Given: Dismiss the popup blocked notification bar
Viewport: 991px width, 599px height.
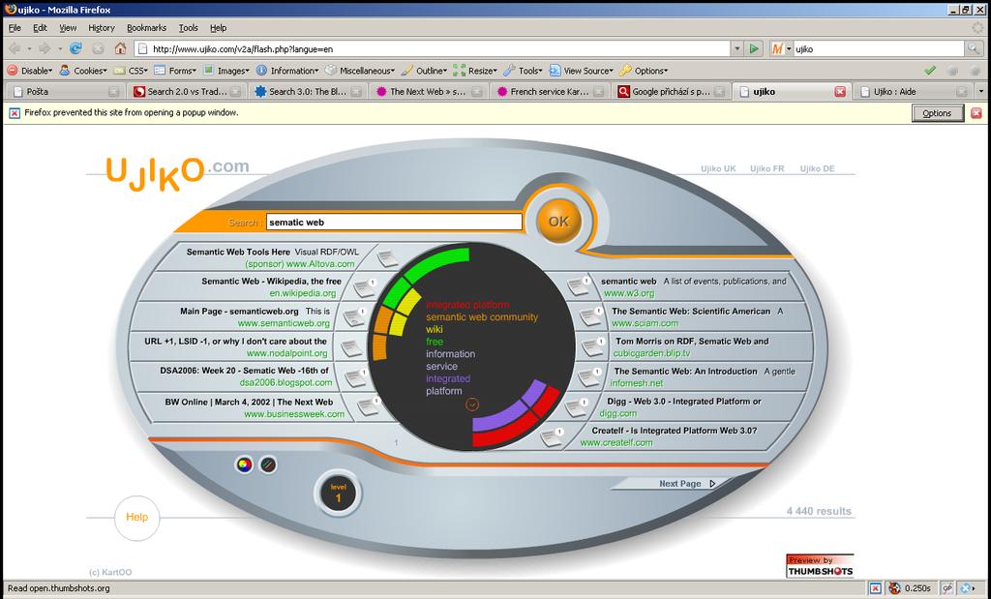Looking at the screenshot, I should tap(976, 113).
